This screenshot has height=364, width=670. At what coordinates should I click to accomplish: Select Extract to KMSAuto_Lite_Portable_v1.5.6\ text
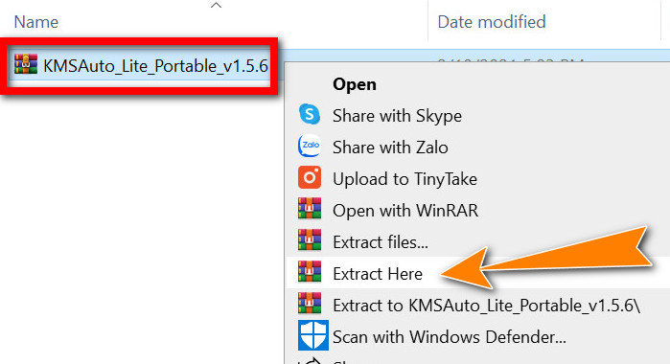487,306
